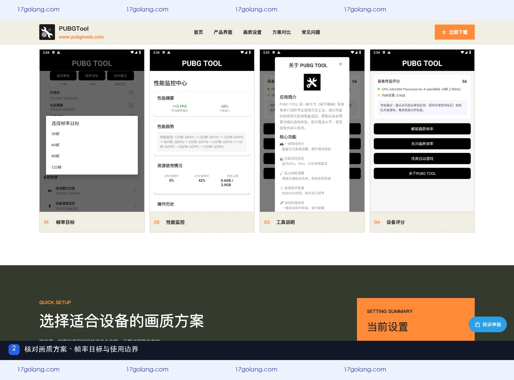Click the 关于PUBG TOOL black button

422,174
